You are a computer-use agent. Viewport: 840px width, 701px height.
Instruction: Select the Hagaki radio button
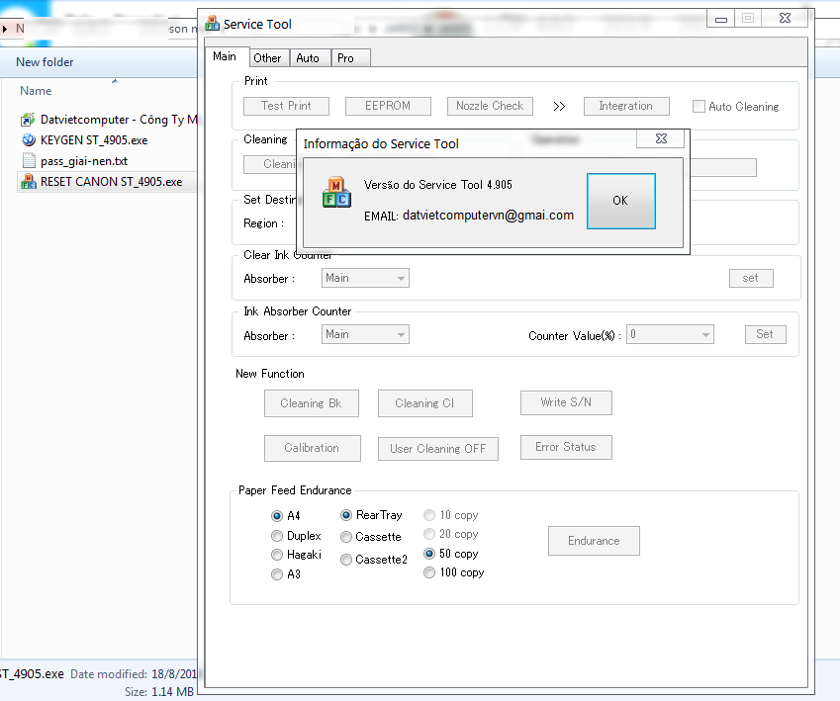click(277, 555)
